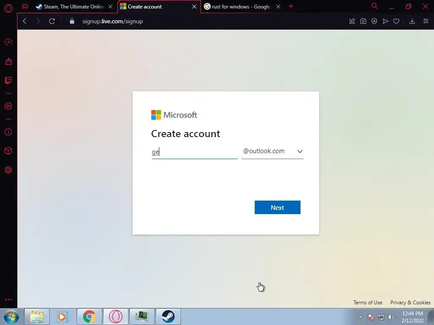The image size is (434, 325).
Task: Click the address bar URL
Action: [113, 21]
